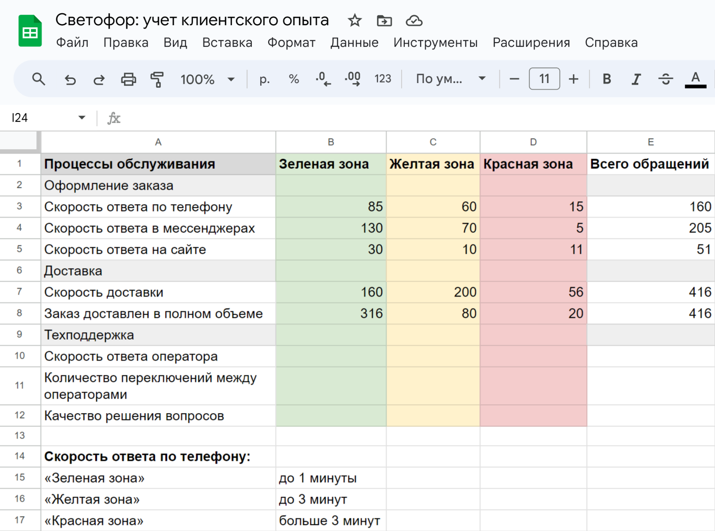Apply percent format to selection
This screenshot has height=531, width=715.
coord(293,79)
